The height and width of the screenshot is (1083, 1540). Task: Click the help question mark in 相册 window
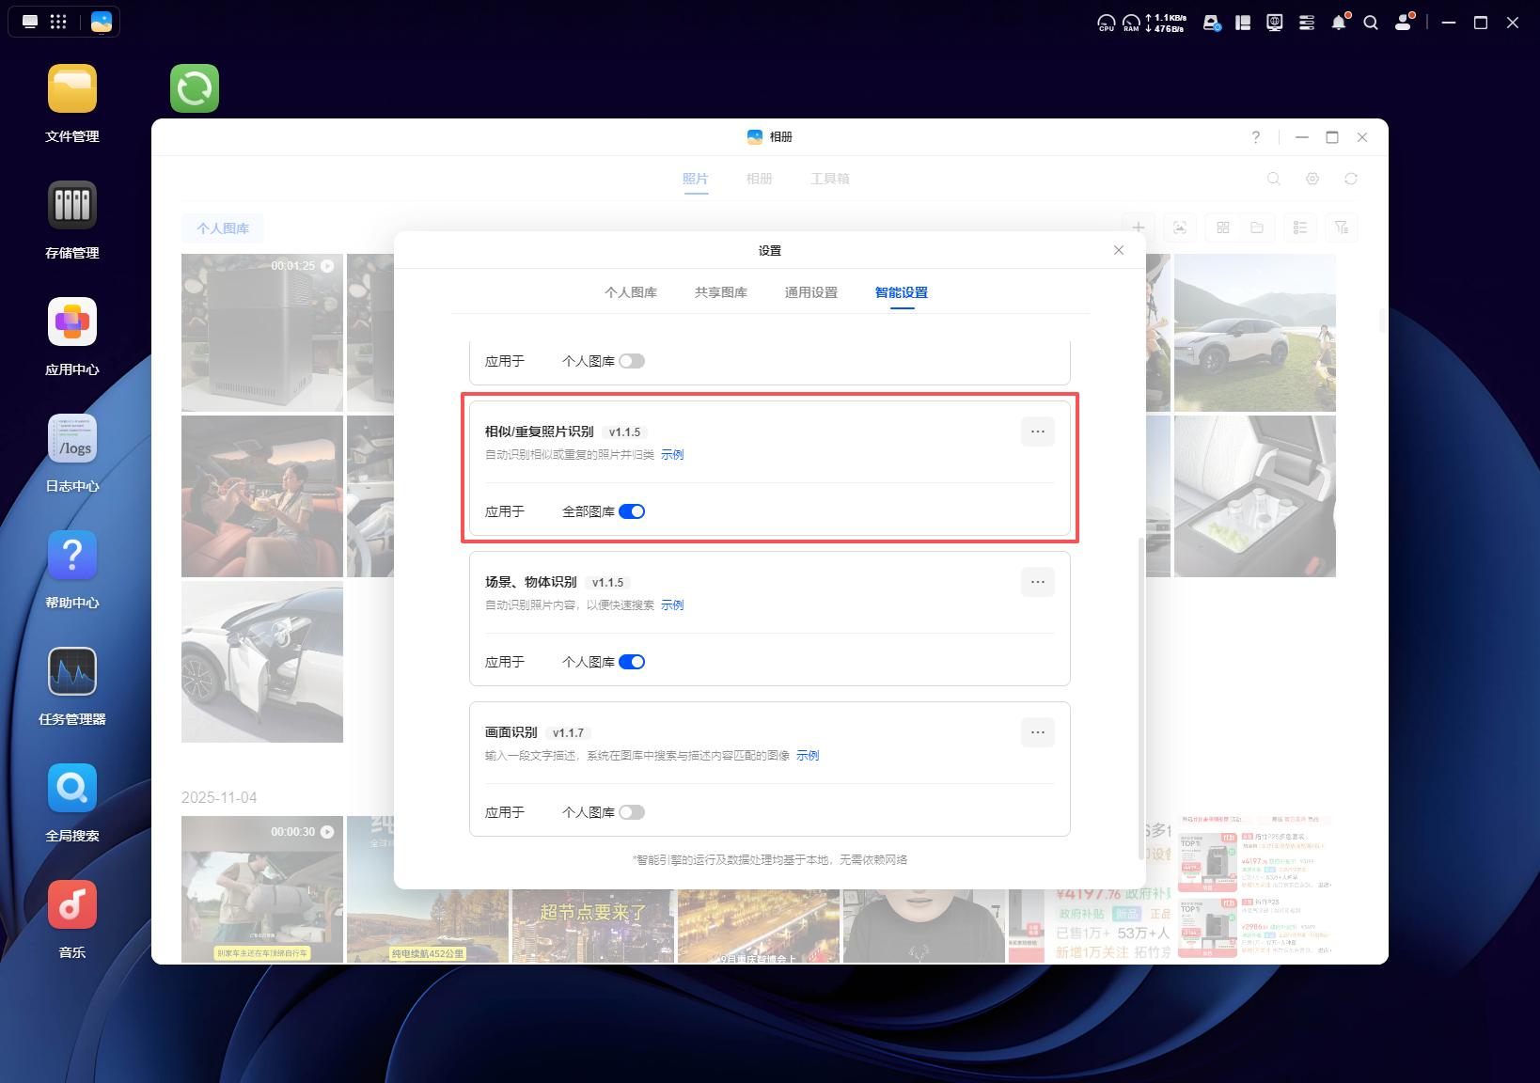[x=1256, y=137]
